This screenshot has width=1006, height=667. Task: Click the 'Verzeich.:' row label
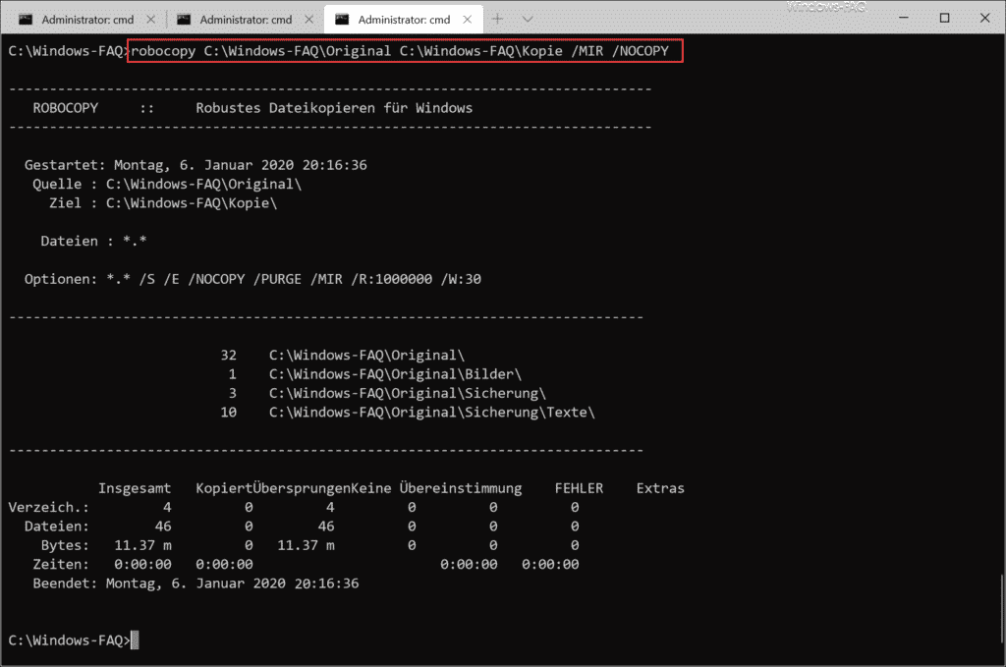[49, 507]
